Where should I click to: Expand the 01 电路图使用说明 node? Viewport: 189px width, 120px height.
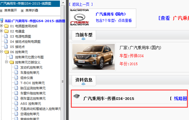click(1, 26)
